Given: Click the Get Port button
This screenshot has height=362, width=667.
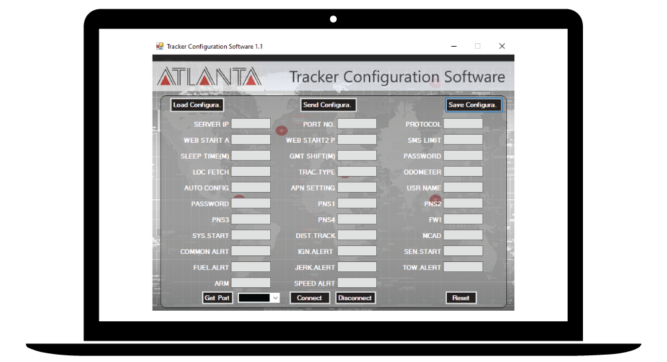Looking at the screenshot, I should pyautogui.click(x=217, y=298).
